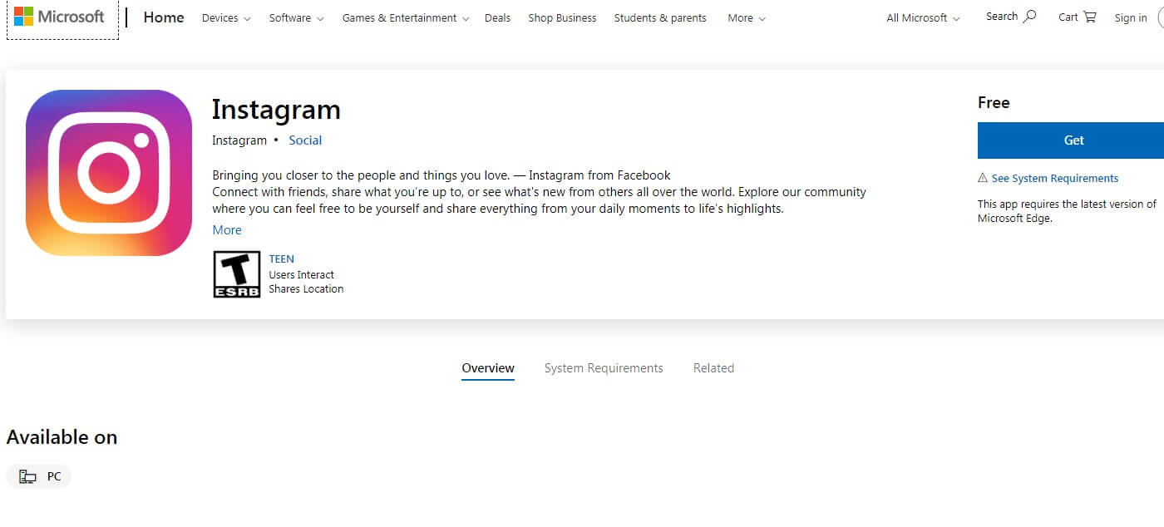This screenshot has height=527, width=1164.
Task: Click the ESRB Teen rating badge
Action: 237,274
